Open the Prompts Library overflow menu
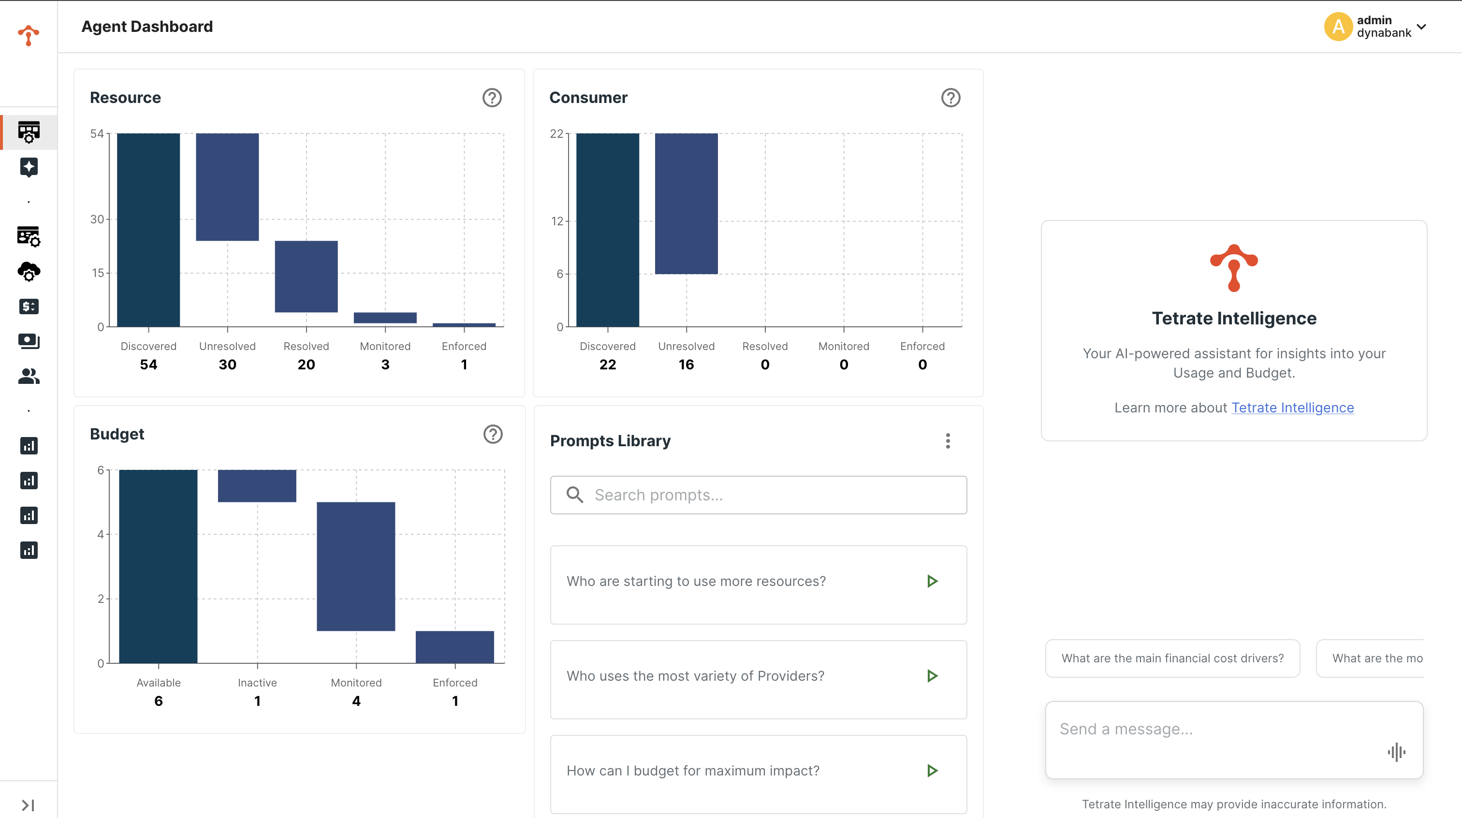 pyautogui.click(x=947, y=441)
